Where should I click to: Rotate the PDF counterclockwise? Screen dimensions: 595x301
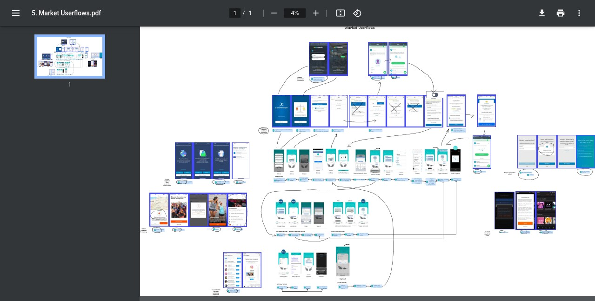pyautogui.click(x=357, y=13)
